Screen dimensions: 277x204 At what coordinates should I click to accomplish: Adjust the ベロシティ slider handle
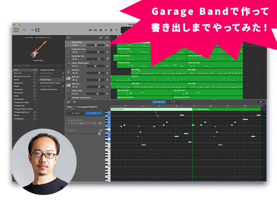tap(100, 134)
